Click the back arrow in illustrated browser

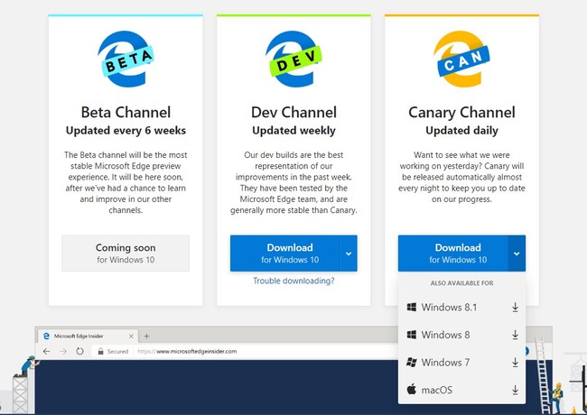pos(46,351)
